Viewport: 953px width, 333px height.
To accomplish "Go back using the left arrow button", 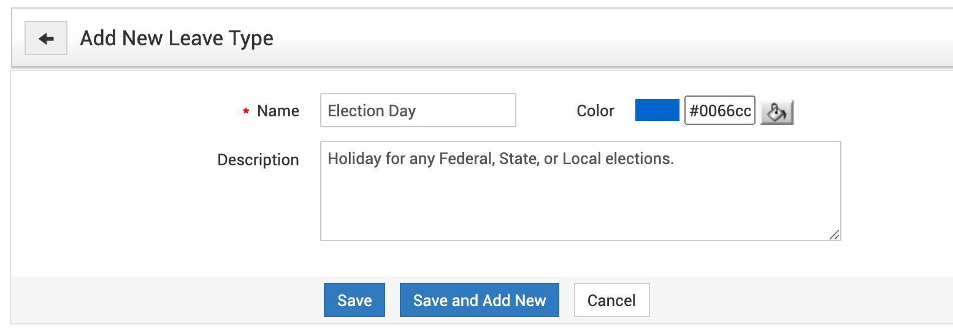I will pos(46,39).
